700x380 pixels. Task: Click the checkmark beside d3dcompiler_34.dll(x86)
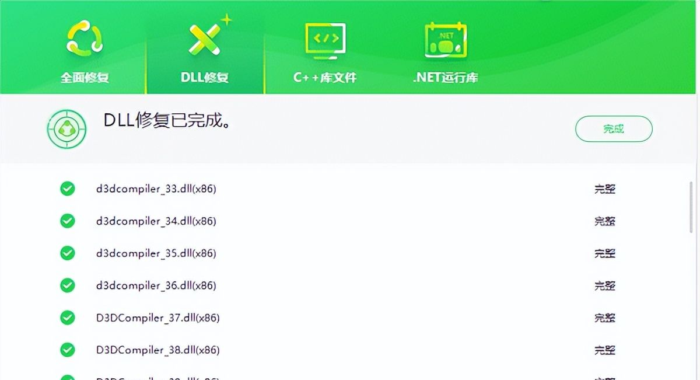67,221
